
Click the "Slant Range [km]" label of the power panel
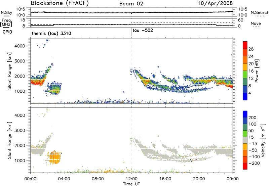[x=9, y=71]
